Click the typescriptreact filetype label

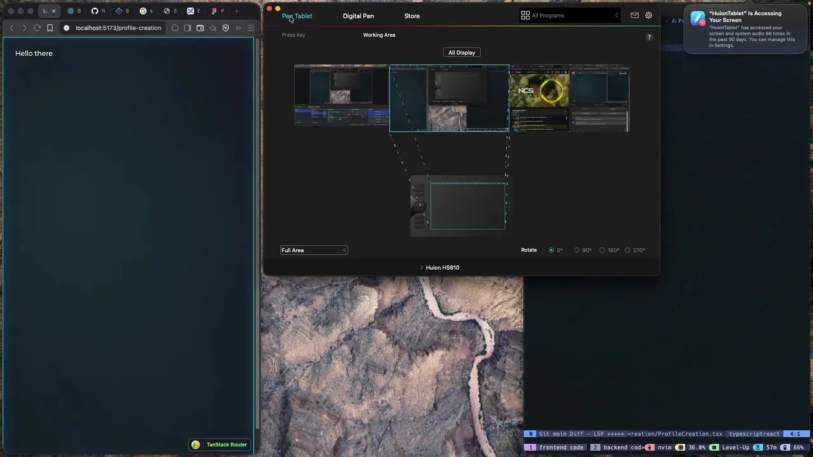click(x=754, y=434)
